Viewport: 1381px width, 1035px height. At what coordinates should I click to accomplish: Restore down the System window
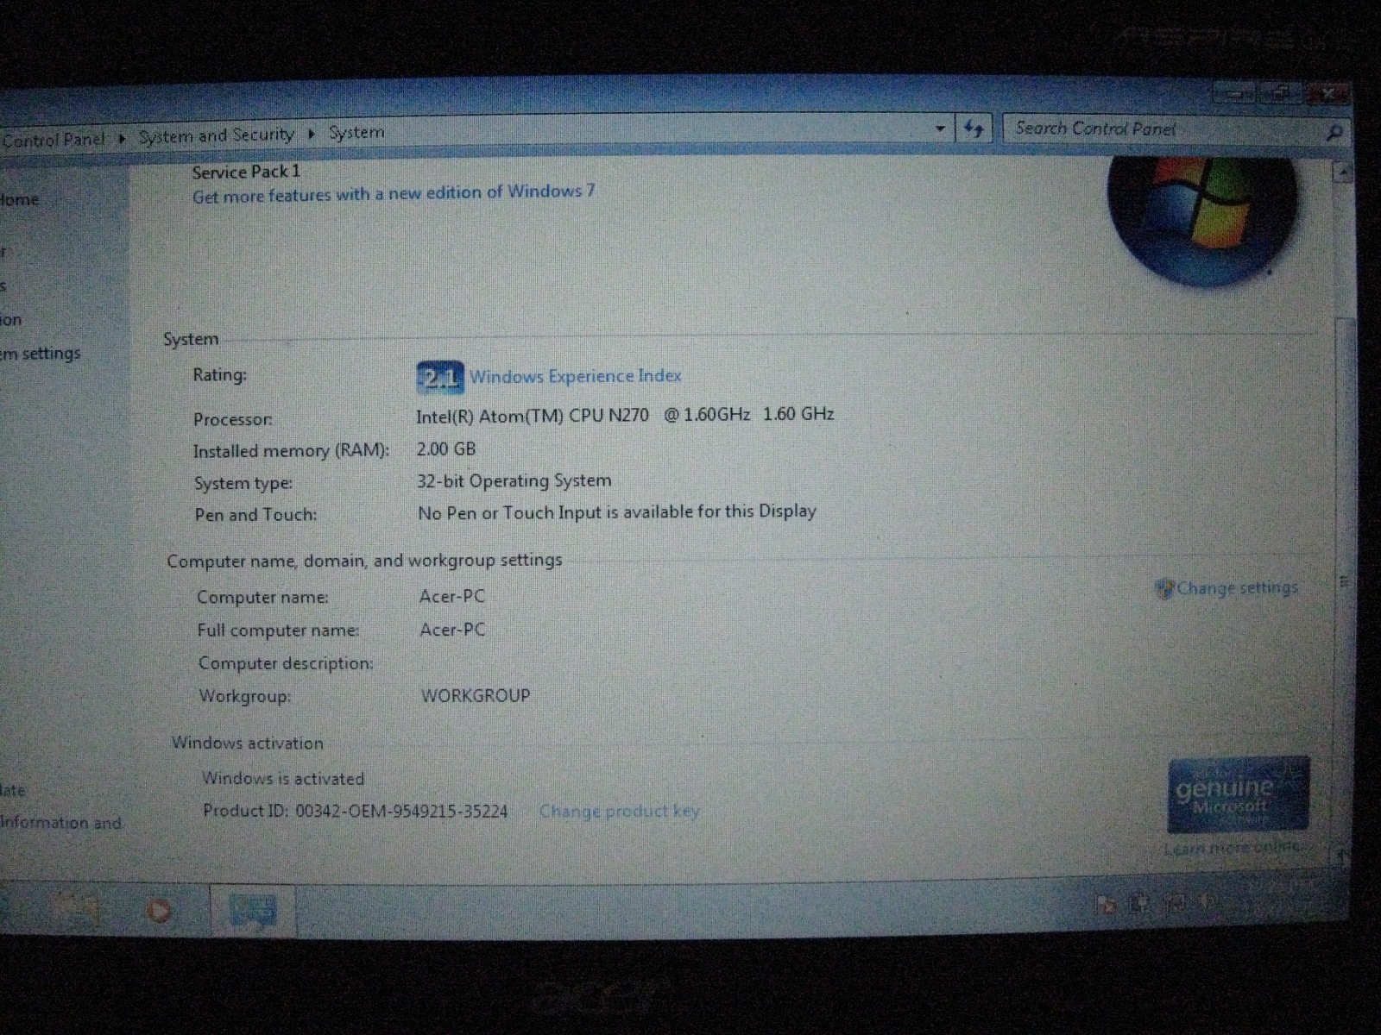pos(1282,92)
